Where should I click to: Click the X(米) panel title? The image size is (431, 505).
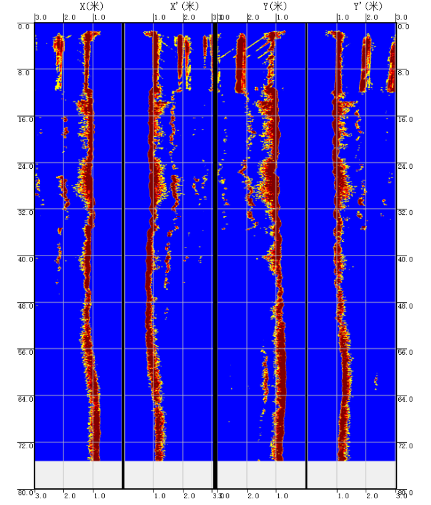[x=92, y=6]
